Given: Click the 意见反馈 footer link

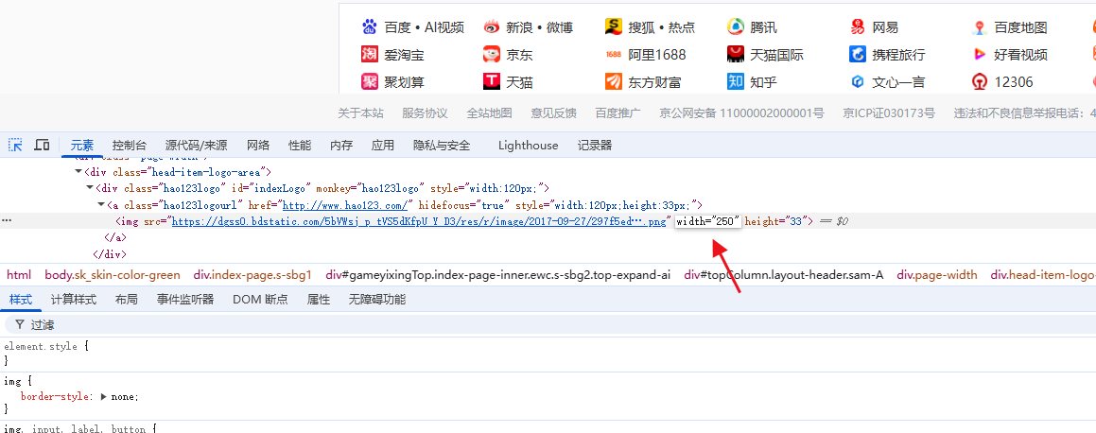Looking at the screenshot, I should [x=553, y=113].
